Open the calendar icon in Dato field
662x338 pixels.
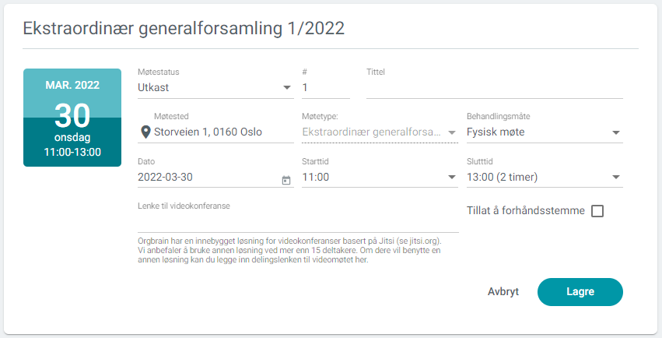pos(286,181)
